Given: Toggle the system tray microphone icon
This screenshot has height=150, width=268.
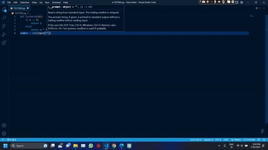Looking at the screenshot, I should point(224,146).
